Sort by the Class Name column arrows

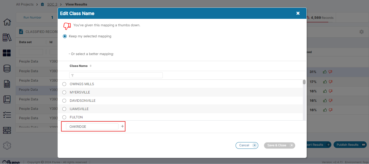tap(91, 66)
